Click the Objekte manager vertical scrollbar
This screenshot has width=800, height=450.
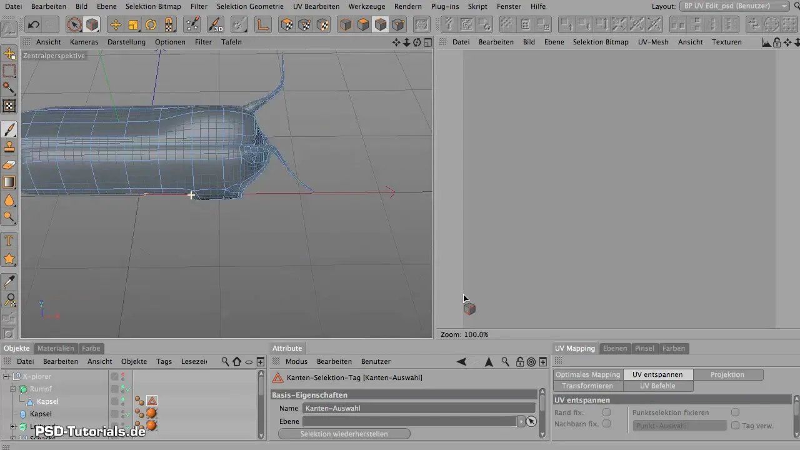[261, 403]
